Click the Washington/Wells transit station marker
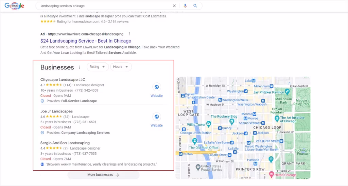Screen dimensions: 348x186 pyautogui.click(x=220, y=100)
